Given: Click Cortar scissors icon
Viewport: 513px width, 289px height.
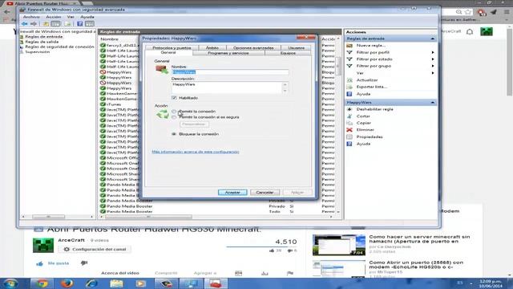Looking at the screenshot, I should [x=349, y=116].
